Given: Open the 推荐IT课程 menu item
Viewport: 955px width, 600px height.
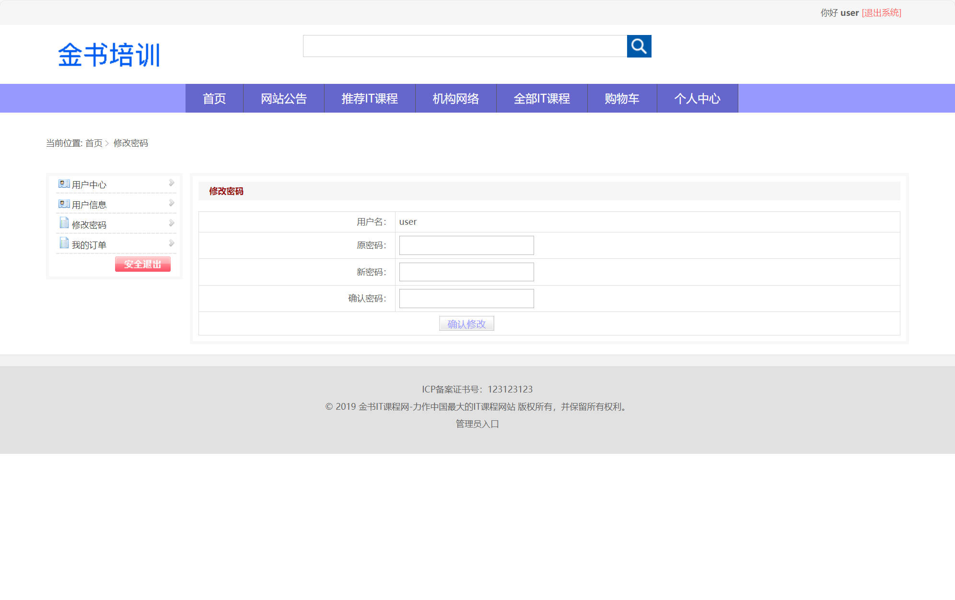Looking at the screenshot, I should point(369,98).
